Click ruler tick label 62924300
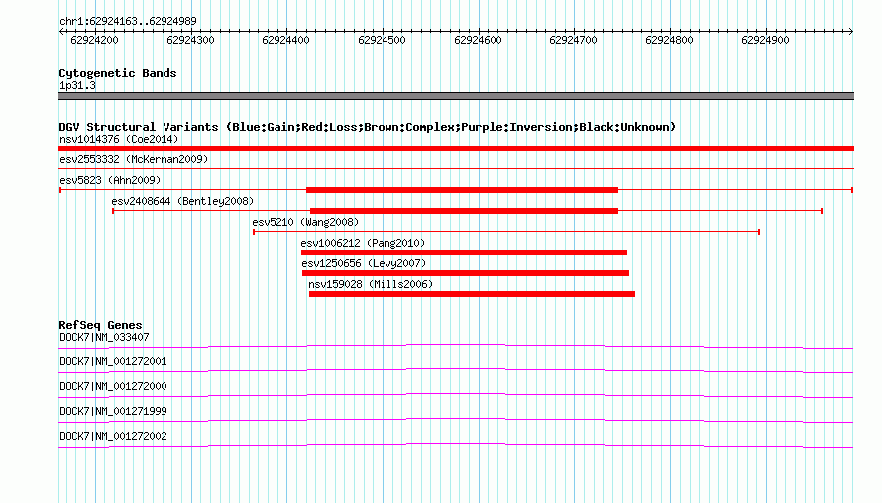 tap(190, 40)
